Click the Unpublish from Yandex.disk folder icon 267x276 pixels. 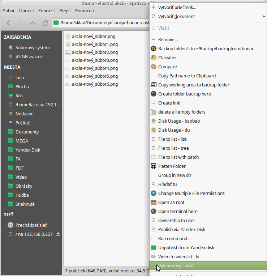(154, 248)
